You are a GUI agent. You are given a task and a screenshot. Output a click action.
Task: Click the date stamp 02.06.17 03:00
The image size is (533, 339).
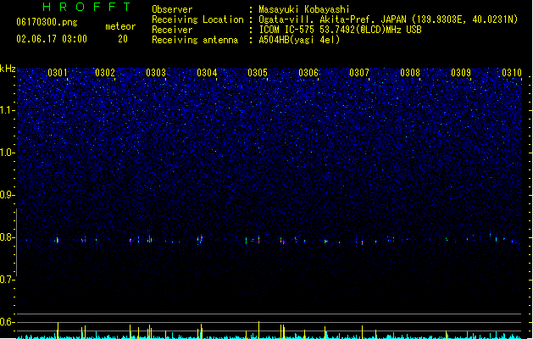point(52,39)
